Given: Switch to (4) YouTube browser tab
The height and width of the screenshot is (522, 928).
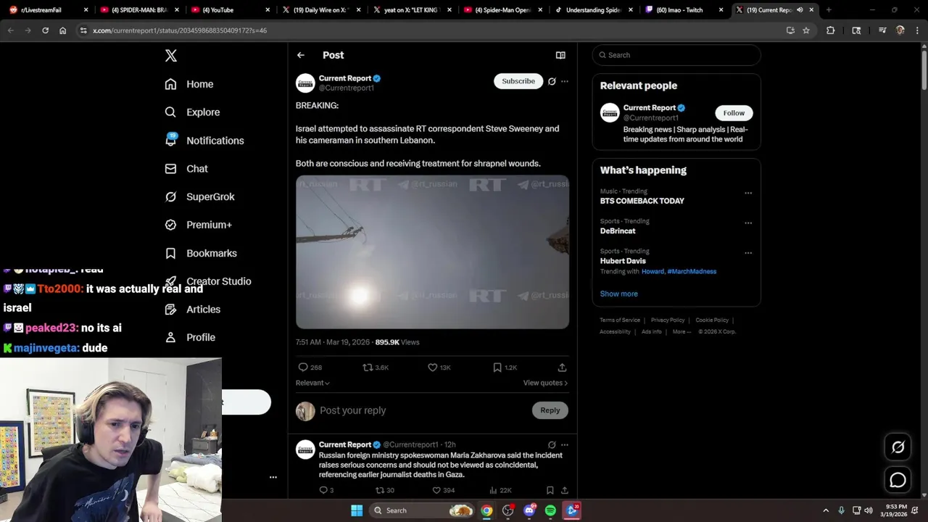Looking at the screenshot, I should 231,10.
